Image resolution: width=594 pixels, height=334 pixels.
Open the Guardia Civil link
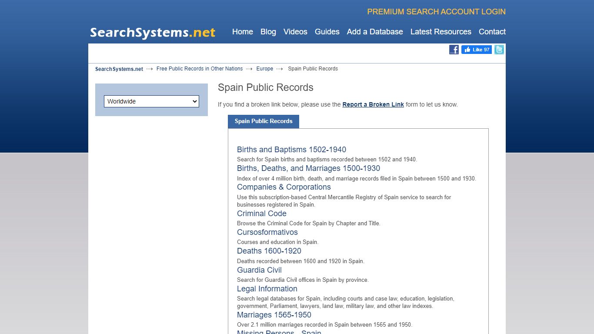click(259, 270)
